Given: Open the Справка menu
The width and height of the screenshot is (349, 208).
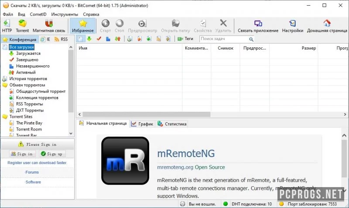Looking at the screenshot, I should (x=91, y=14).
